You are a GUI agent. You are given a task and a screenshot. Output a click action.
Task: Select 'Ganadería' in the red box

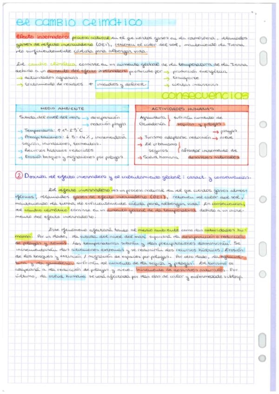point(152,124)
